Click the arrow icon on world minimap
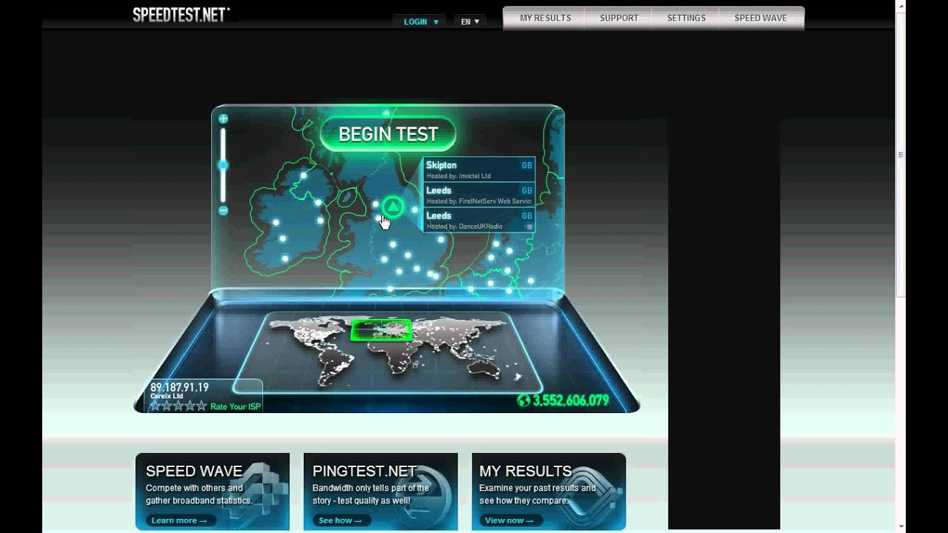This screenshot has height=533, width=948. [x=518, y=377]
